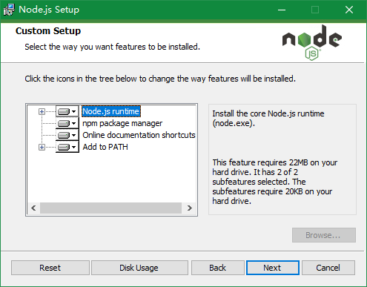Open the Disk Usage dialog

(x=139, y=268)
